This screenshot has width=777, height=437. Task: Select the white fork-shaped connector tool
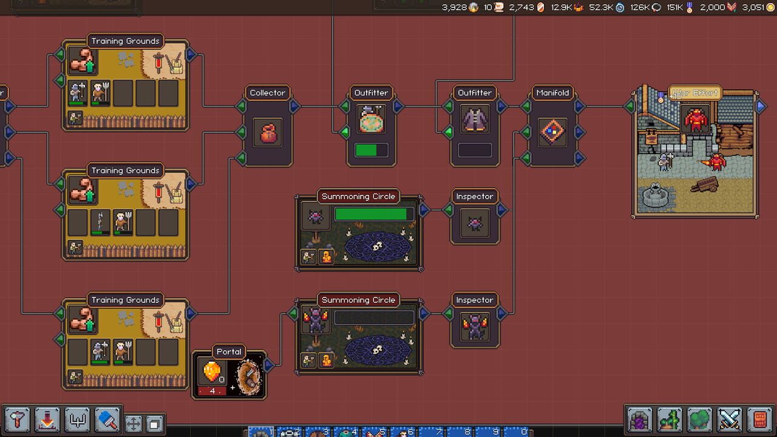click(x=78, y=420)
